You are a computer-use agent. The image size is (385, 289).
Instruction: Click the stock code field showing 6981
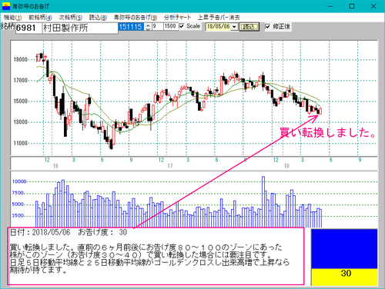coord(28,28)
